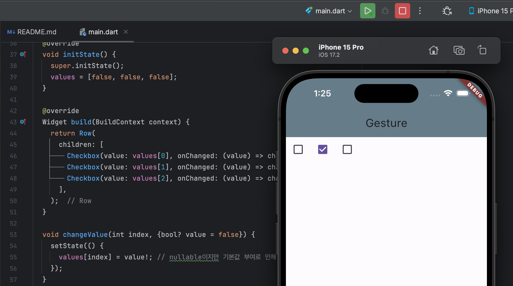The width and height of the screenshot is (513, 286).
Task: Uncheck the checked middle checkbox
Action: [x=322, y=149]
